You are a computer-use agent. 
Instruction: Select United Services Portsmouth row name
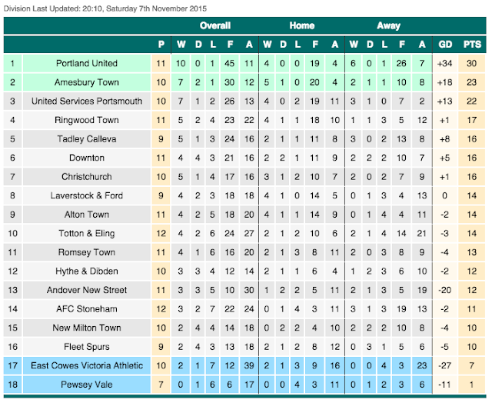(87, 101)
